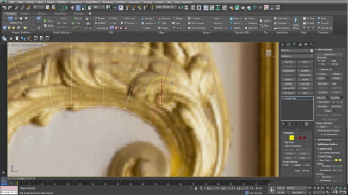This screenshot has height=195, width=348.
Task: Open the Scripting menu
Action: (x=147, y=2)
